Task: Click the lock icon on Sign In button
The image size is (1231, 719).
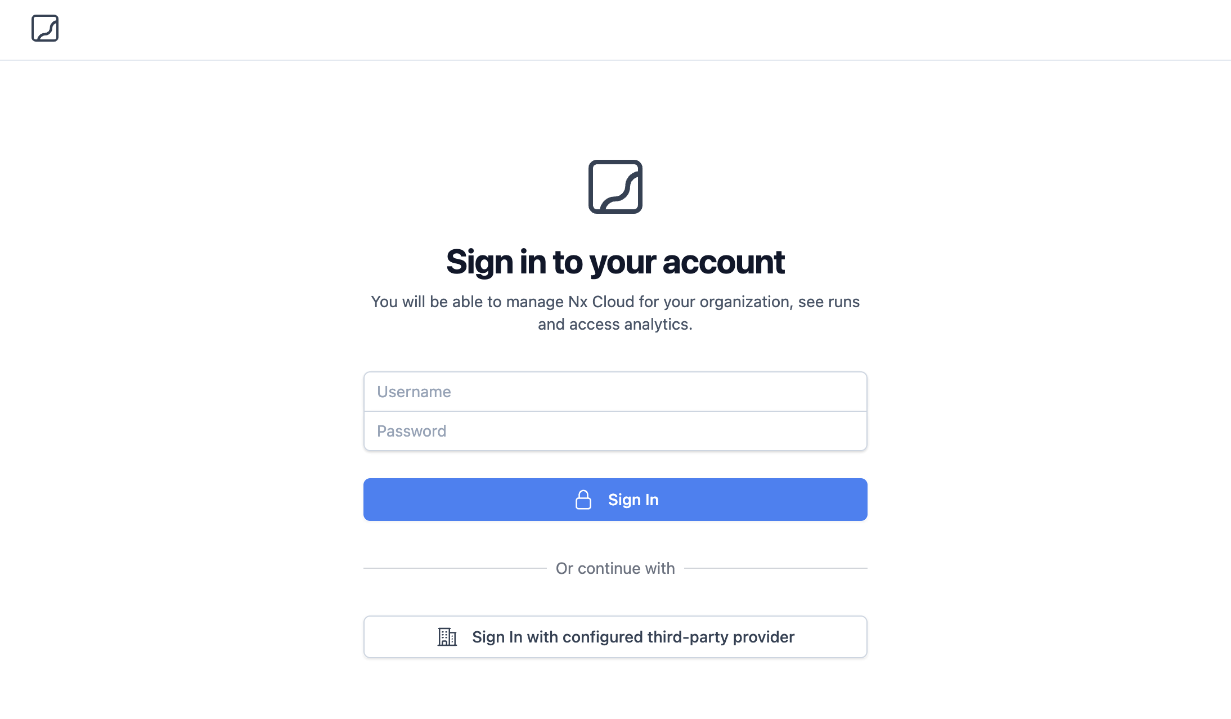Action: pos(582,499)
